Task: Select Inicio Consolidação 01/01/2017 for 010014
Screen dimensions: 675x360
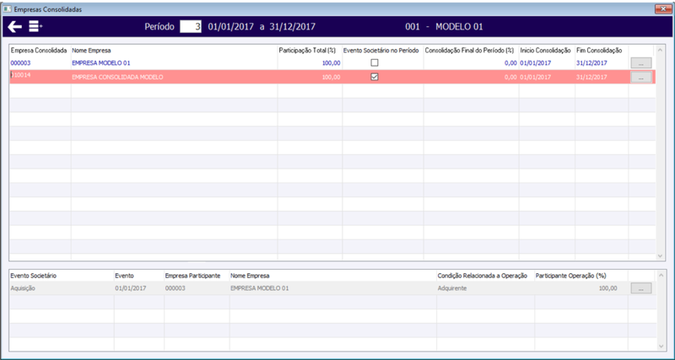Action: click(x=536, y=77)
